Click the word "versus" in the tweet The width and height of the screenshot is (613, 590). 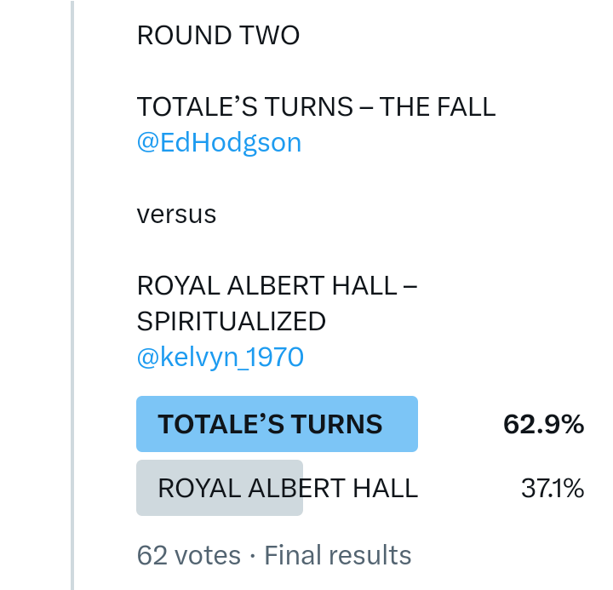[176, 215]
